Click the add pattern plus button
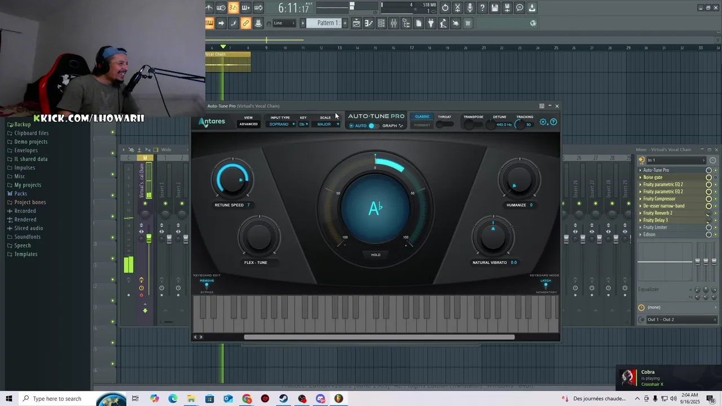This screenshot has width=722, height=406. click(x=345, y=23)
